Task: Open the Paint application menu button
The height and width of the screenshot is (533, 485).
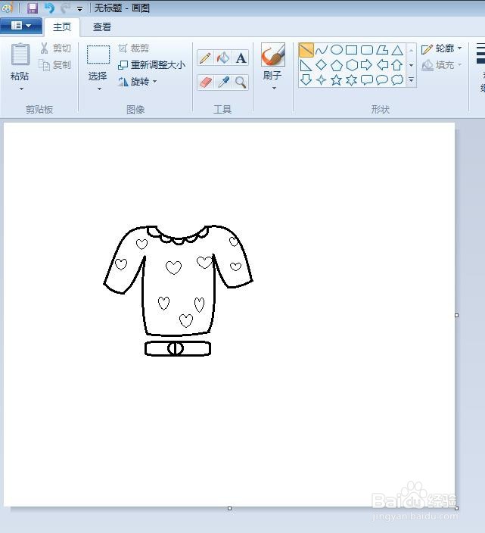Action: point(21,26)
